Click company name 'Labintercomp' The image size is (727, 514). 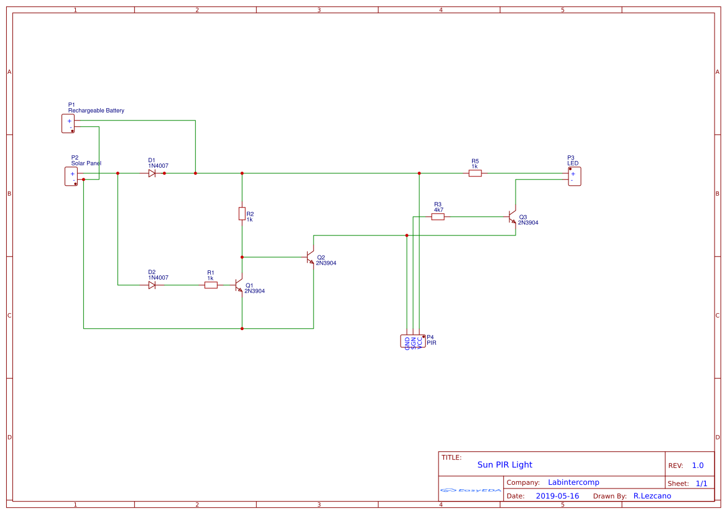point(573,482)
